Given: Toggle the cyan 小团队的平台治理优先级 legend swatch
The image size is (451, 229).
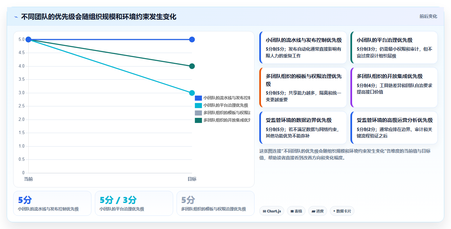Looking at the screenshot, I should pyautogui.click(x=198, y=105).
